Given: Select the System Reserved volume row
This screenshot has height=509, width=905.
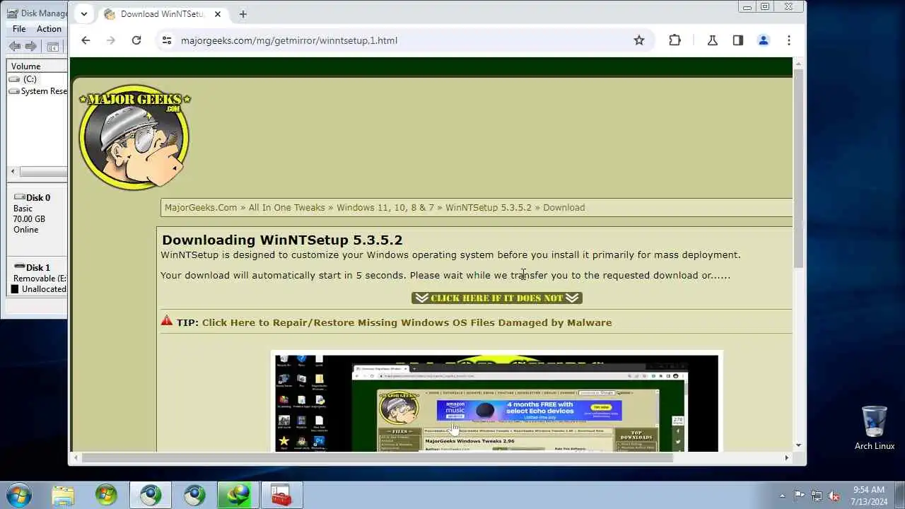Looking at the screenshot, I should [x=37, y=91].
